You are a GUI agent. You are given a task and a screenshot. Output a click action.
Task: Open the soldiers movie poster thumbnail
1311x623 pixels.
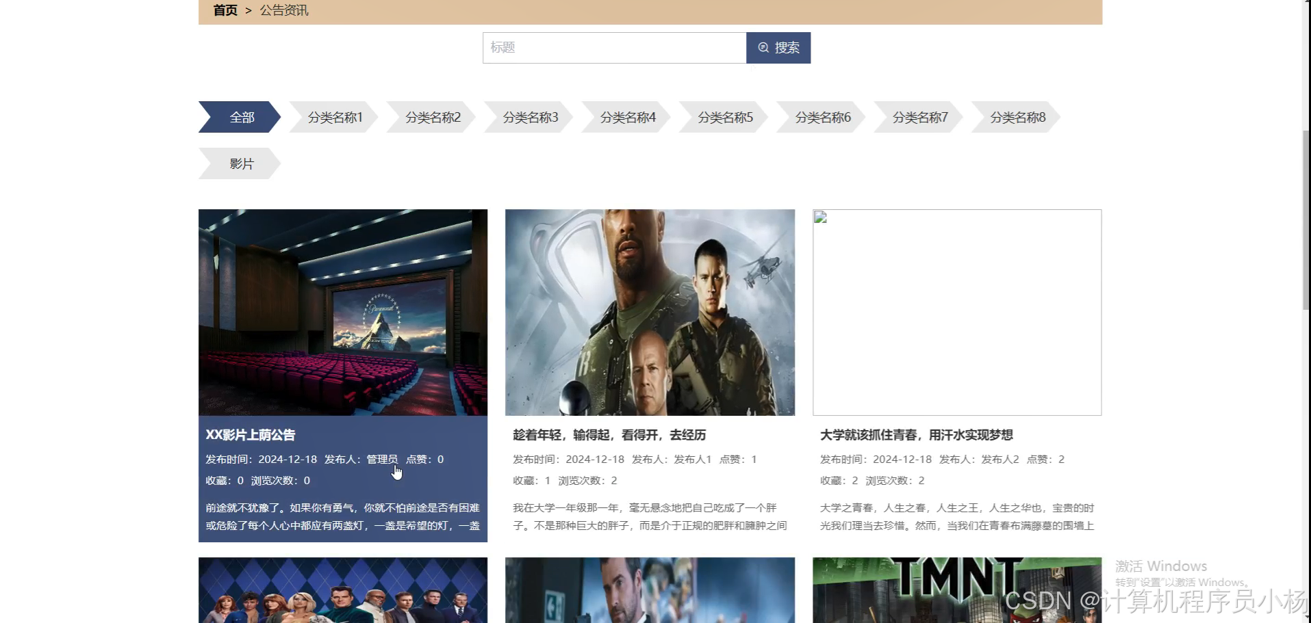click(650, 313)
